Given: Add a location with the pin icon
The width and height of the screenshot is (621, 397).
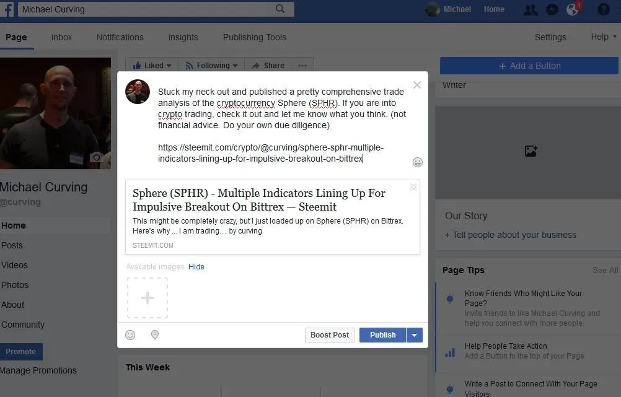Looking at the screenshot, I should click(x=155, y=335).
